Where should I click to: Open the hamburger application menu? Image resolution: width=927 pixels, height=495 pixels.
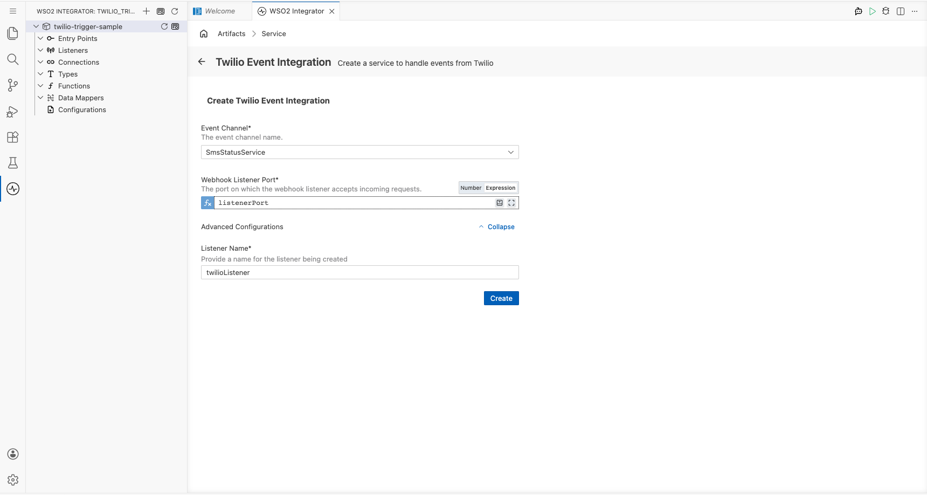coord(13,11)
